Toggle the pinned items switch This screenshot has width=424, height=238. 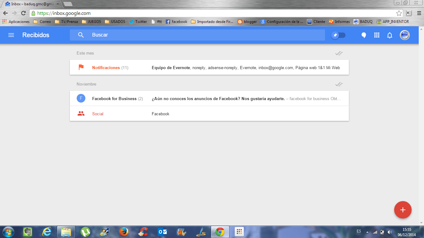(338, 35)
